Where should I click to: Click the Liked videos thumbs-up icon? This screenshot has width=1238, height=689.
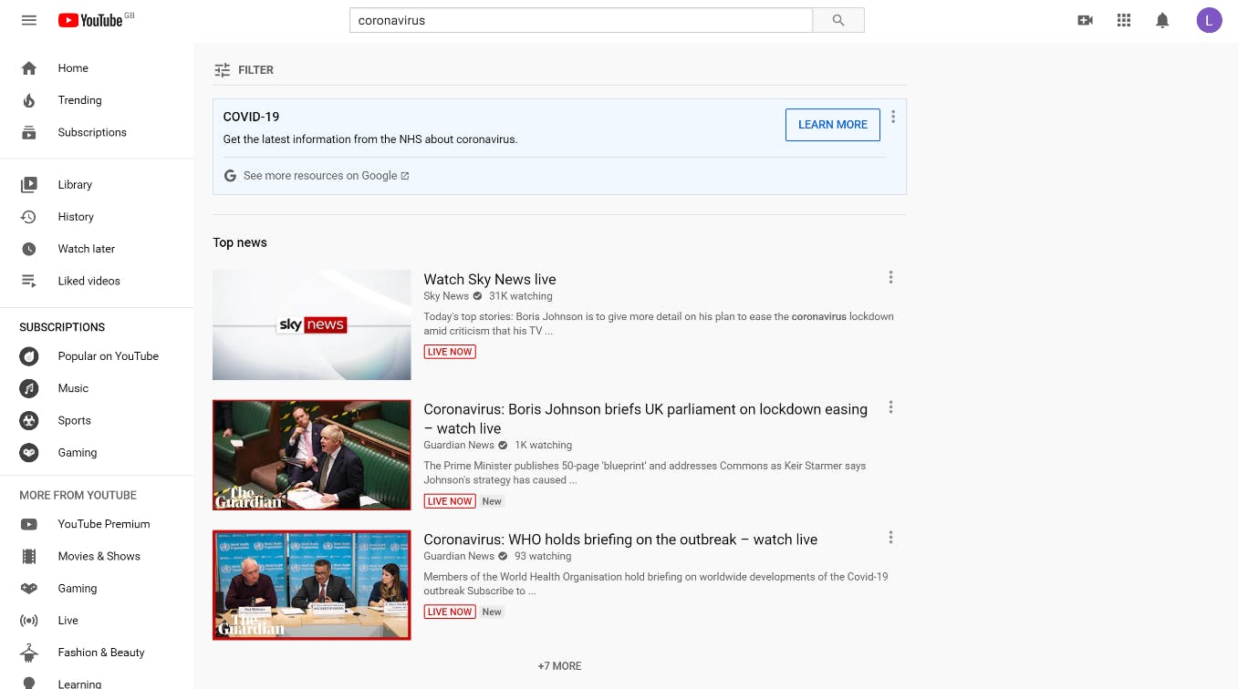click(28, 281)
